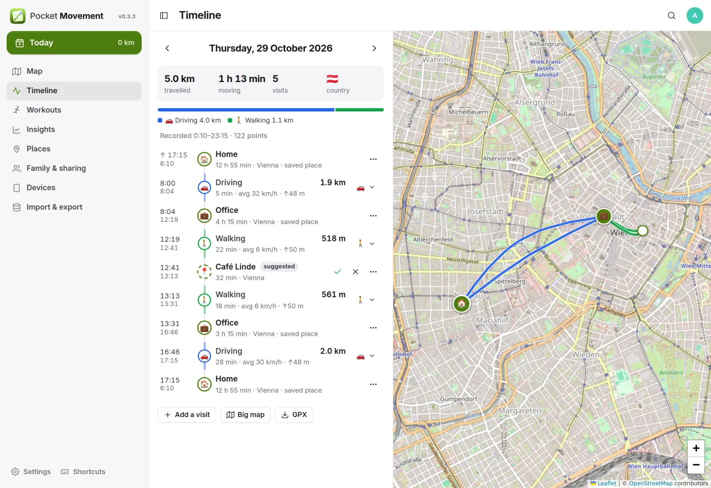
Task: Open Workouts in the sidebar
Action: pos(74,110)
